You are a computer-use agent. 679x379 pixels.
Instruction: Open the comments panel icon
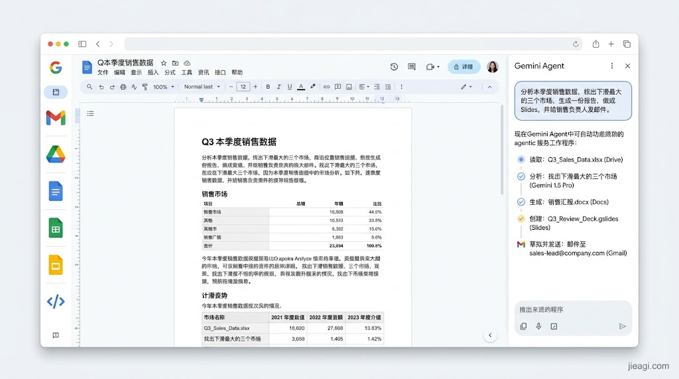(412, 67)
